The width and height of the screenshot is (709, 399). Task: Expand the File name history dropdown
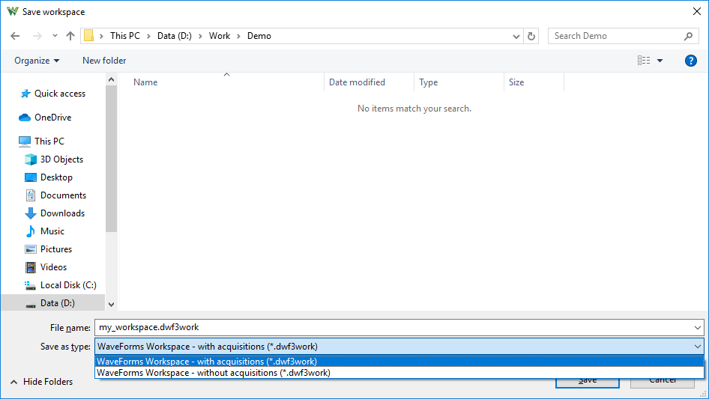tap(698, 328)
